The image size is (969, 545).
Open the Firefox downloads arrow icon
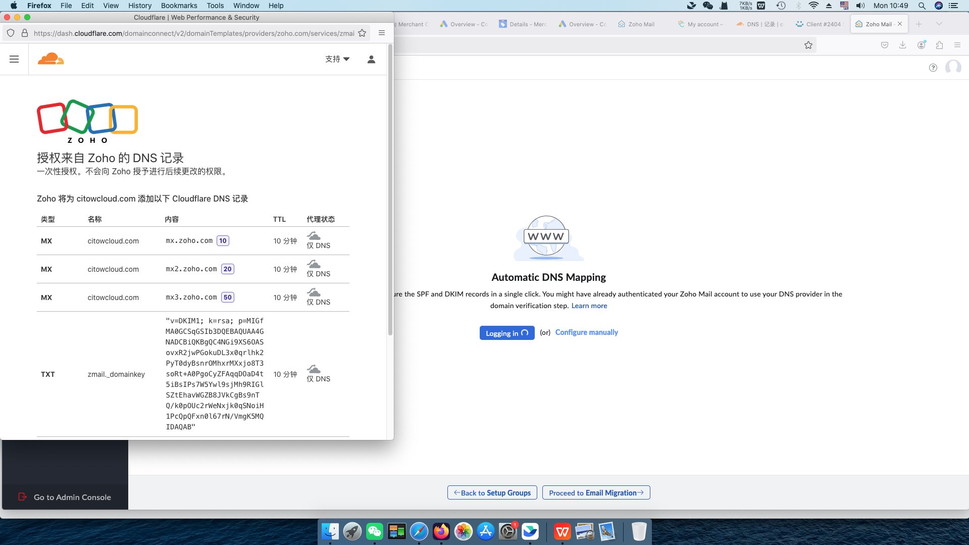click(x=902, y=45)
